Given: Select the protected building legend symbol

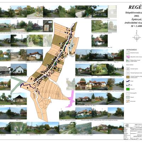Looking at the screenshot, I should (128, 69).
